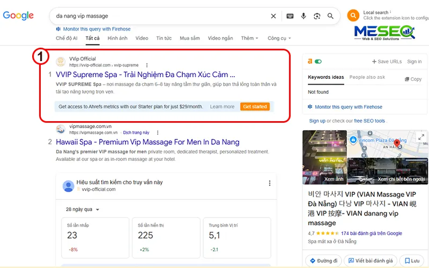Screen dimensions: 429x268
Task: Click the Trung bình Vị trí 5,1 card
Action: click(237, 237)
